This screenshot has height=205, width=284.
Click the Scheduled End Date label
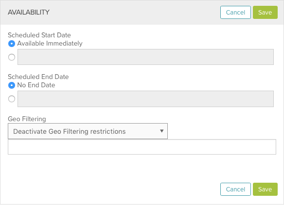pos(38,77)
